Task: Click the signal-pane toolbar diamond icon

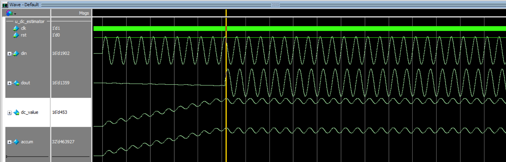Action: pos(9,13)
